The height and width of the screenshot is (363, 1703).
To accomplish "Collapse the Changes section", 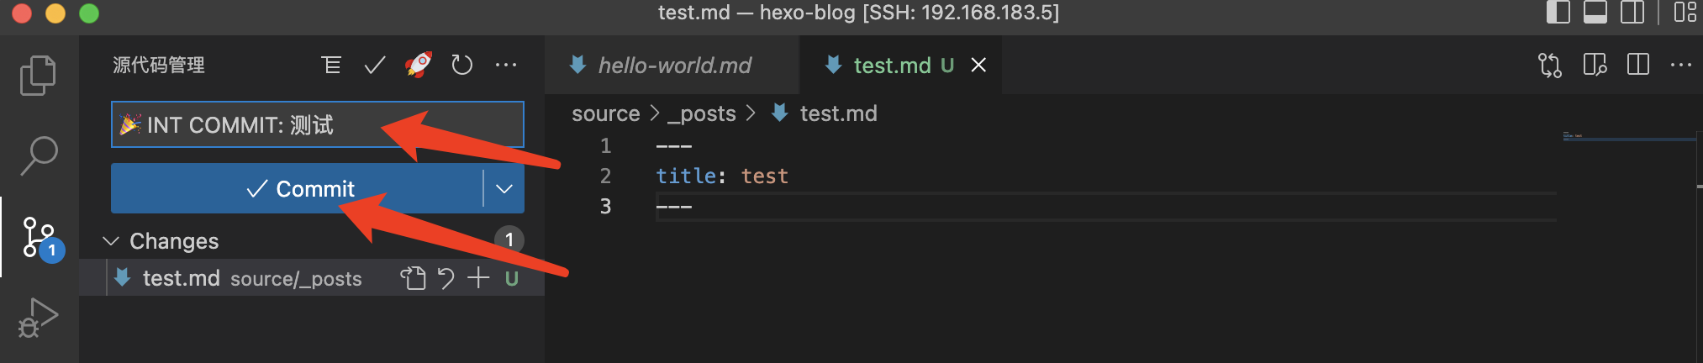I will click(x=111, y=241).
